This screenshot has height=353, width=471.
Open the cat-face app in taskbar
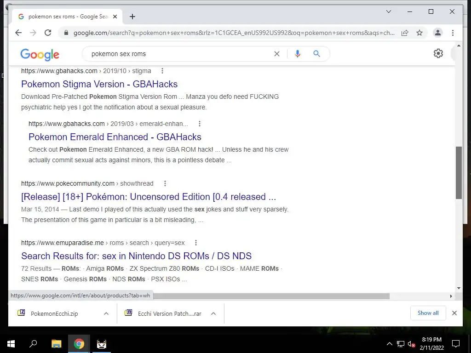tap(102, 344)
